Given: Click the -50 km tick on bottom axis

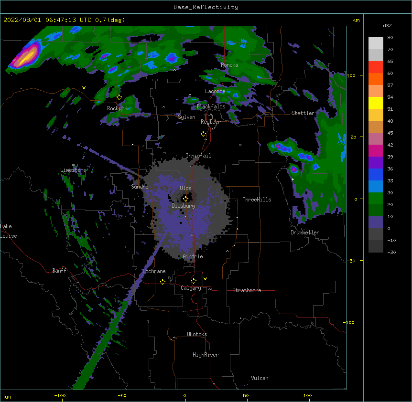Looking at the screenshot, I should [122, 396].
